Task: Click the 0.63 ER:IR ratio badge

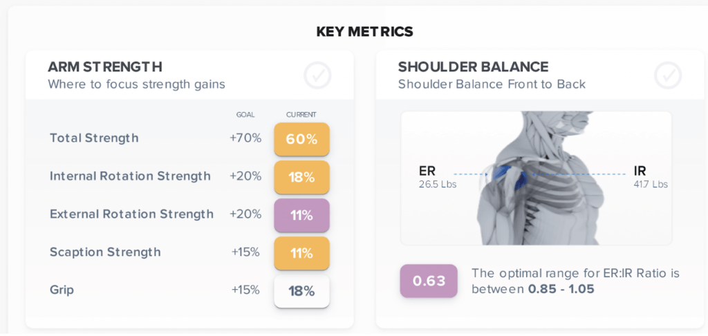Action: [428, 281]
